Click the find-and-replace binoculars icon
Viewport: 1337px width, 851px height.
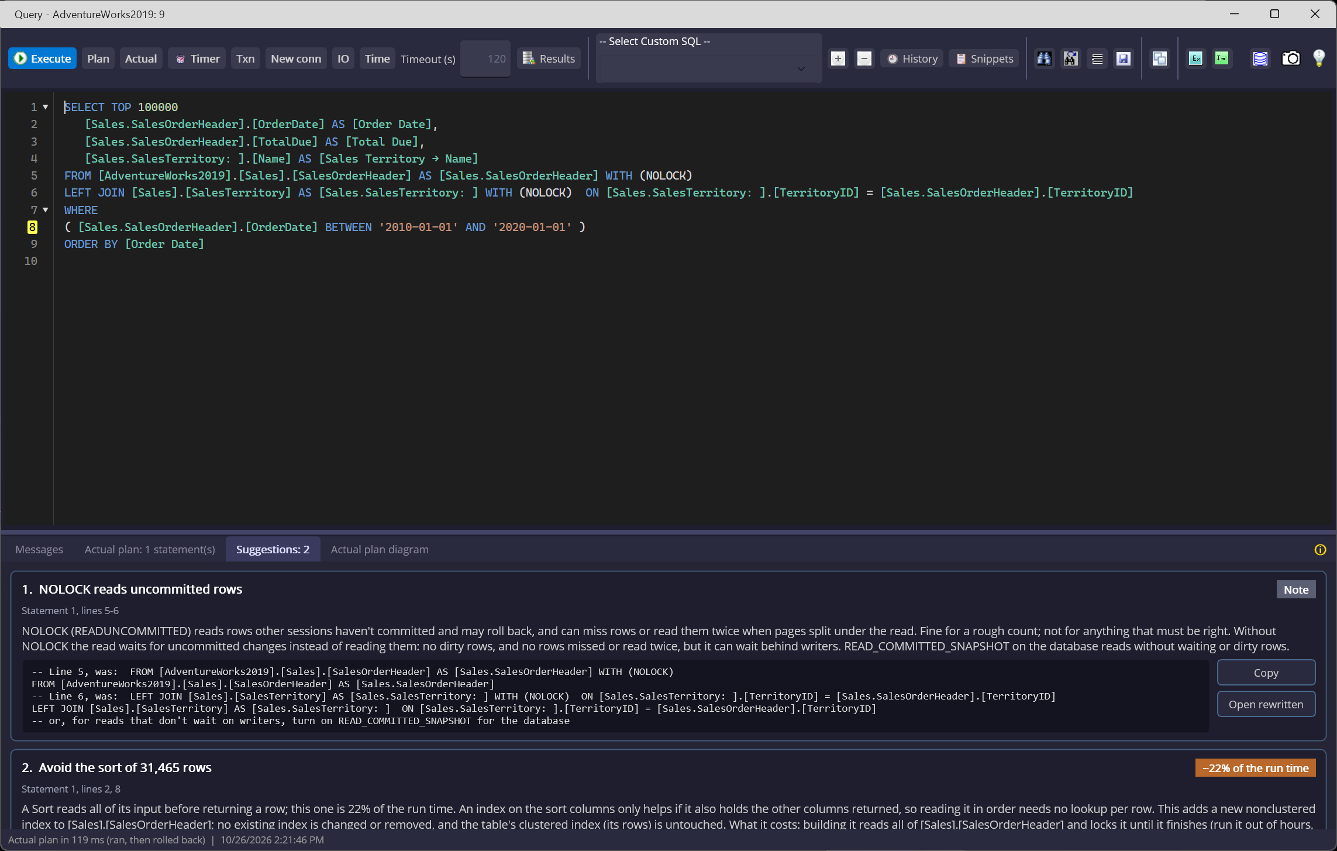click(1070, 58)
